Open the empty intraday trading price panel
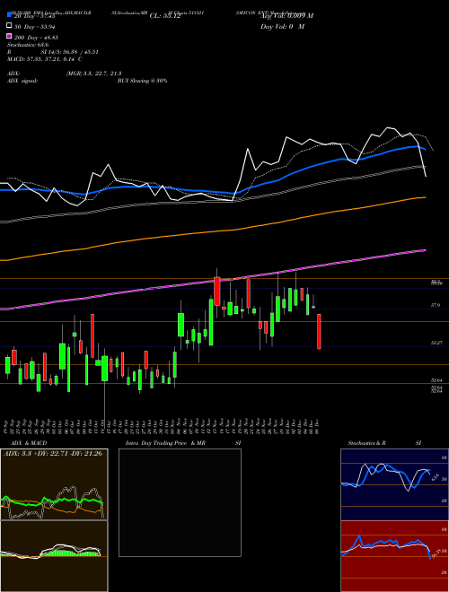Screen dimensions: 449x592 (x=180, y=502)
